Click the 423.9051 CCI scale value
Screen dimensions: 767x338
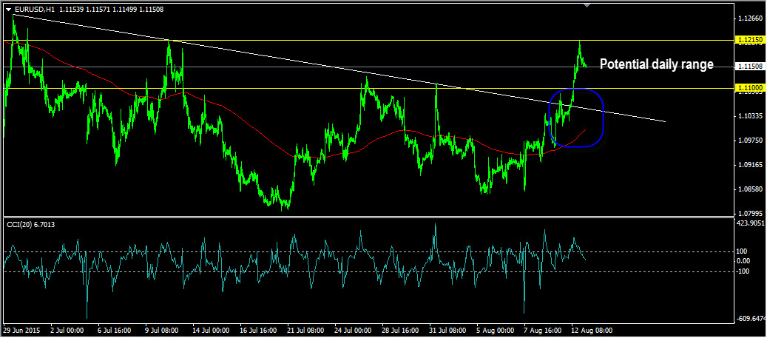(x=751, y=223)
